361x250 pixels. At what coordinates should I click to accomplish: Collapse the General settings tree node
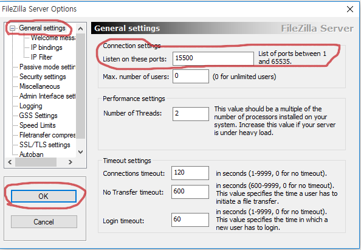click(x=12, y=29)
